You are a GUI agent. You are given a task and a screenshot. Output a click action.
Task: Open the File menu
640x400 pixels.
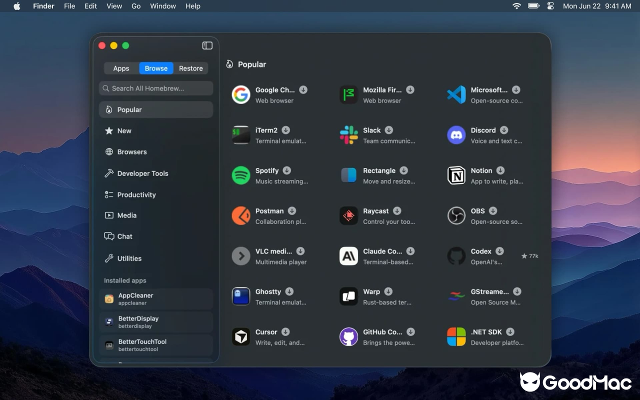pos(69,6)
